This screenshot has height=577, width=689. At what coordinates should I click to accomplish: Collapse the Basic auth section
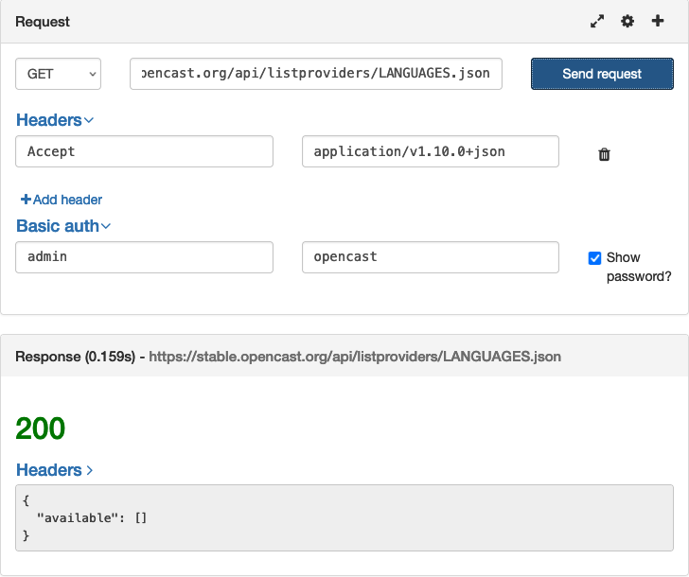tap(63, 226)
